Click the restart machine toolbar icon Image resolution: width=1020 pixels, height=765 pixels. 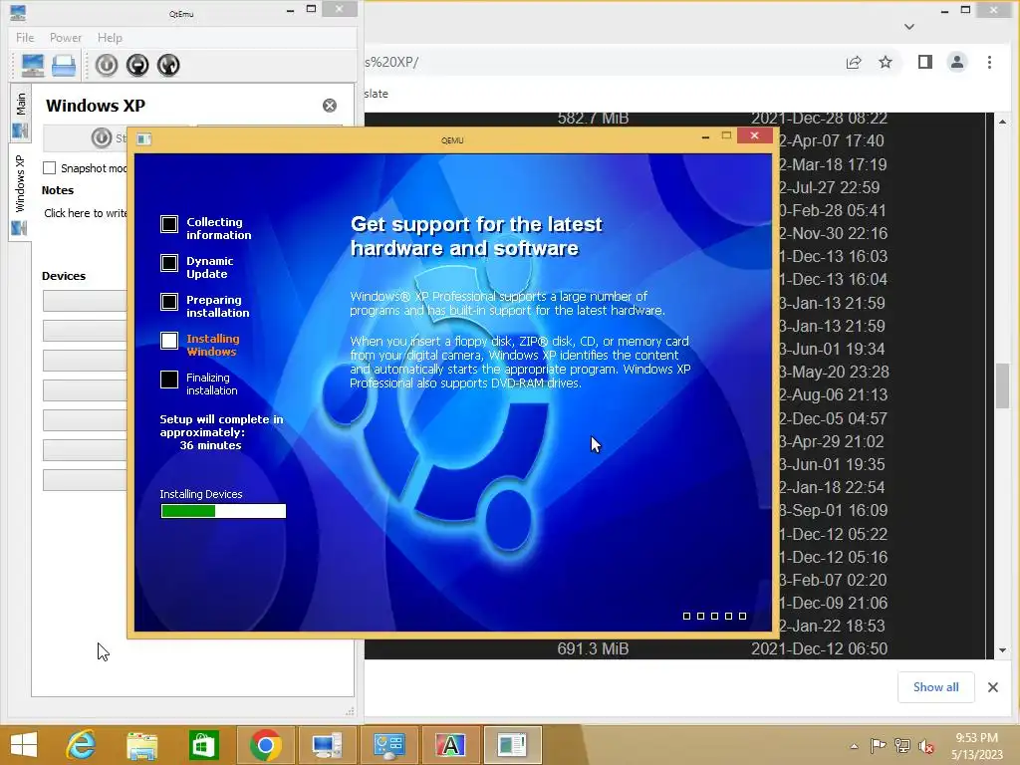click(168, 65)
